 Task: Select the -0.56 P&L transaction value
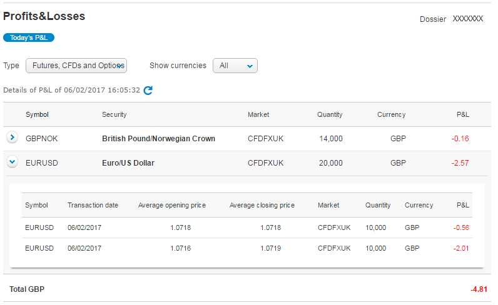[461, 227]
